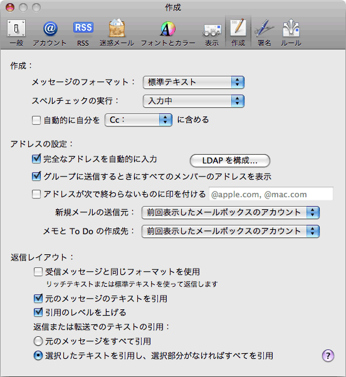346x377 pixels.
Task: Open the 新規メールの送信元 account dropdown
Action: coord(231,212)
